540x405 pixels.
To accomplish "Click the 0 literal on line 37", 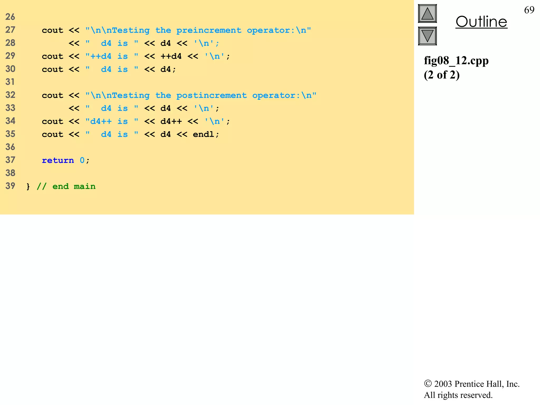I will tap(82, 160).
